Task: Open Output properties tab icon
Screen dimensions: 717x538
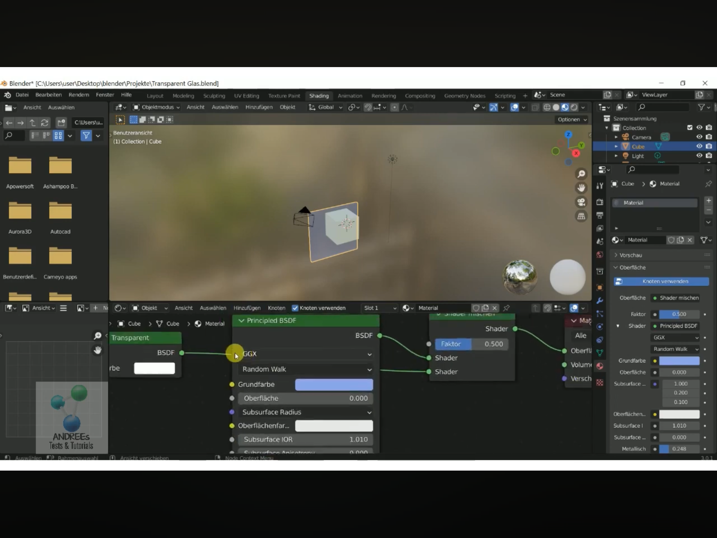Action: pos(599,215)
